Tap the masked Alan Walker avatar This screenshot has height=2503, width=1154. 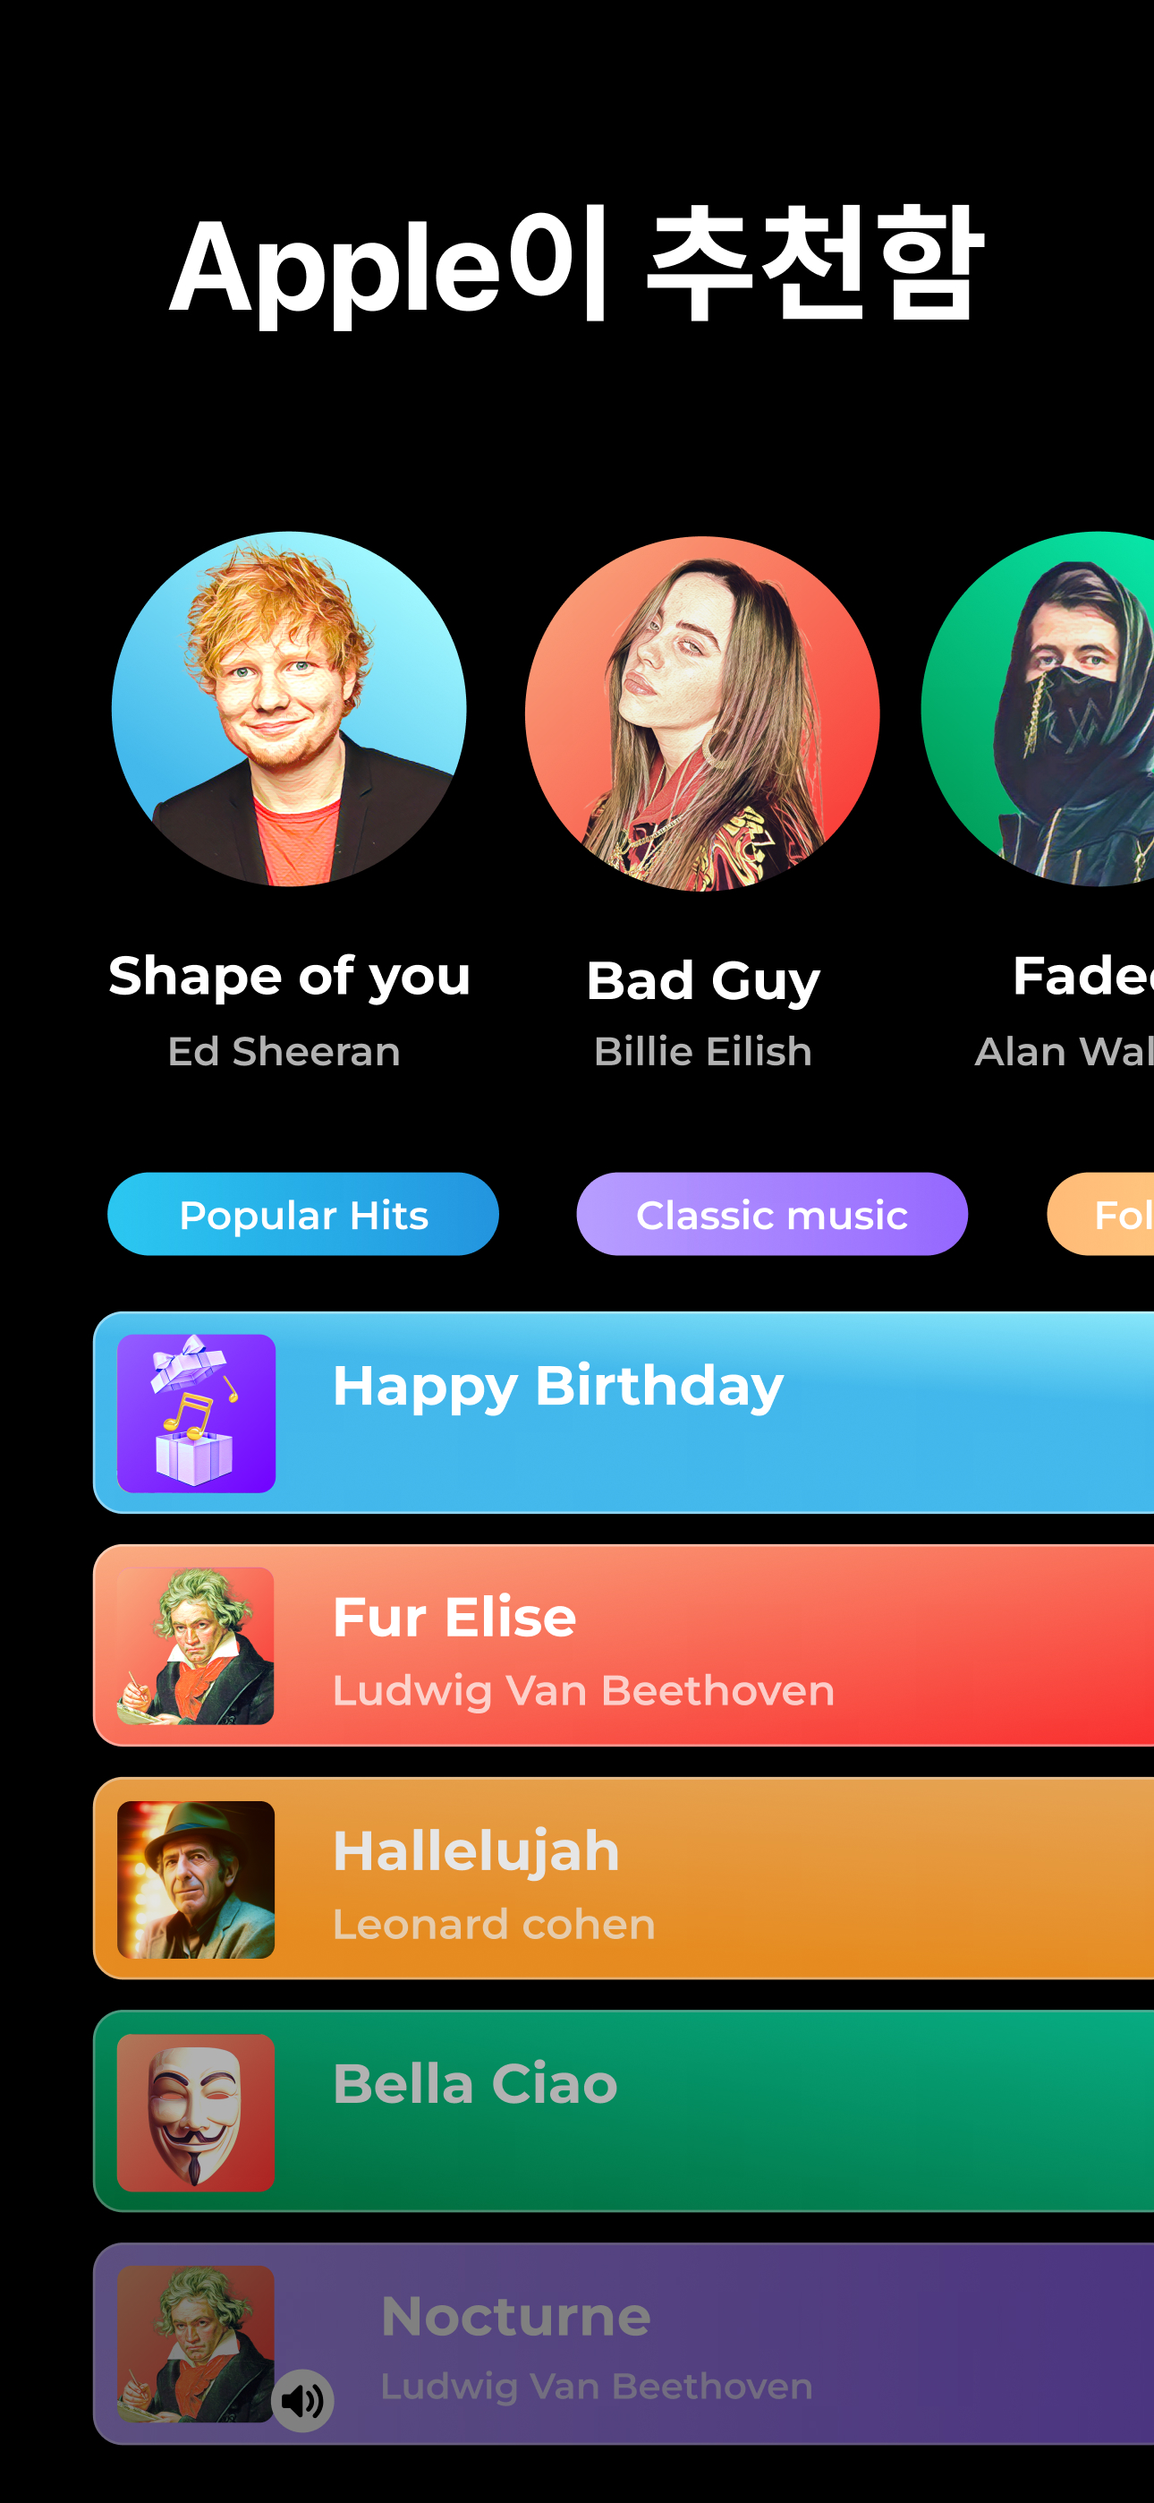point(1038,708)
